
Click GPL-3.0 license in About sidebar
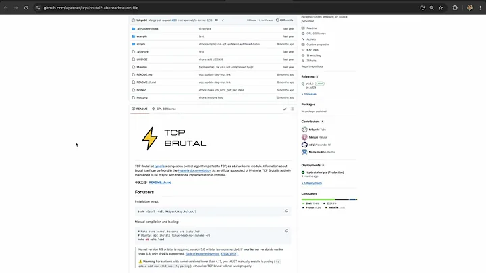(x=316, y=34)
